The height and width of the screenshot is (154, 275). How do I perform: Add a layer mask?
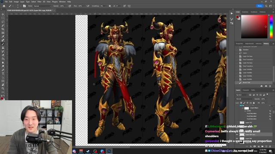click(254, 146)
